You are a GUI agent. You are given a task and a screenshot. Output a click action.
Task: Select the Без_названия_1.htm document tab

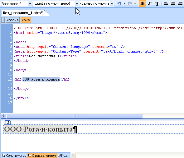[x=23, y=13]
